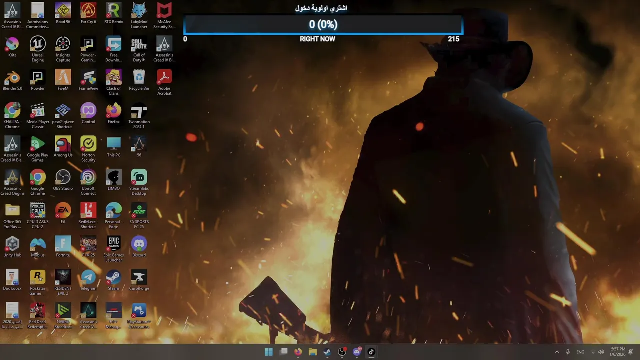
Task: Open the Unreal Engine shortcut
Action: tap(38, 49)
